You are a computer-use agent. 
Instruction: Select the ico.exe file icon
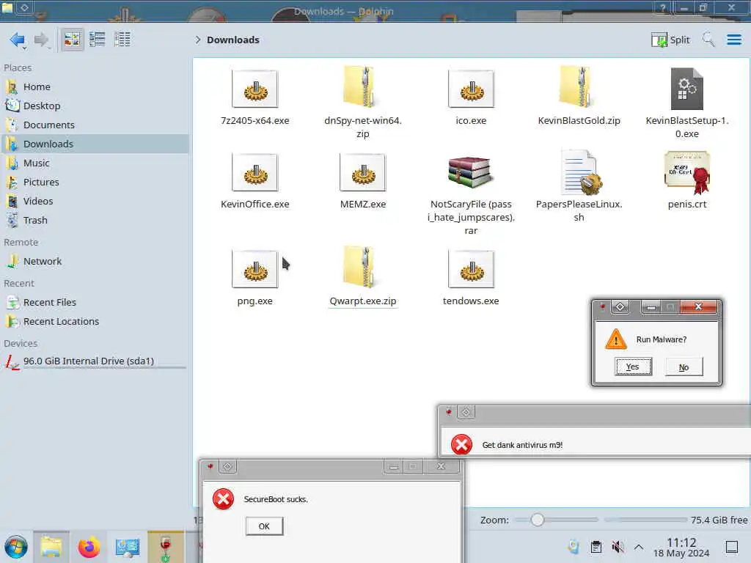tap(471, 89)
